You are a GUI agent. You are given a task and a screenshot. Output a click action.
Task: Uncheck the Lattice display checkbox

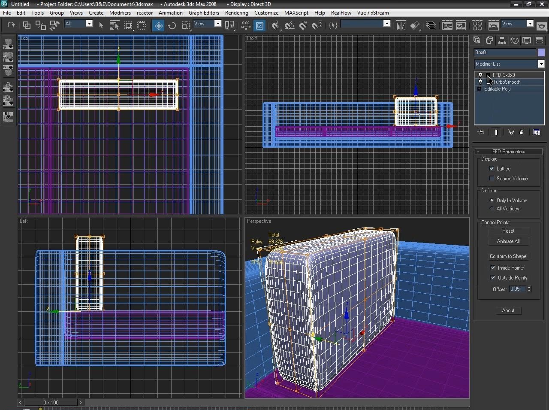click(492, 169)
